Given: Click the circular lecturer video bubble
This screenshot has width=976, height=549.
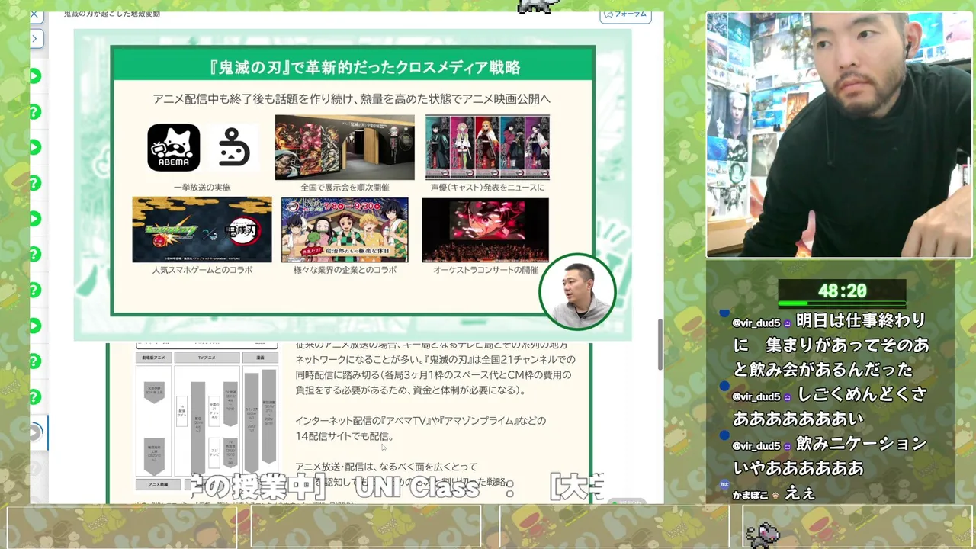Looking at the screenshot, I should (x=577, y=293).
